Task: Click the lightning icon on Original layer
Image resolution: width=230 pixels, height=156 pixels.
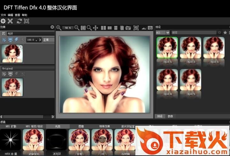Action: coord(17,74)
